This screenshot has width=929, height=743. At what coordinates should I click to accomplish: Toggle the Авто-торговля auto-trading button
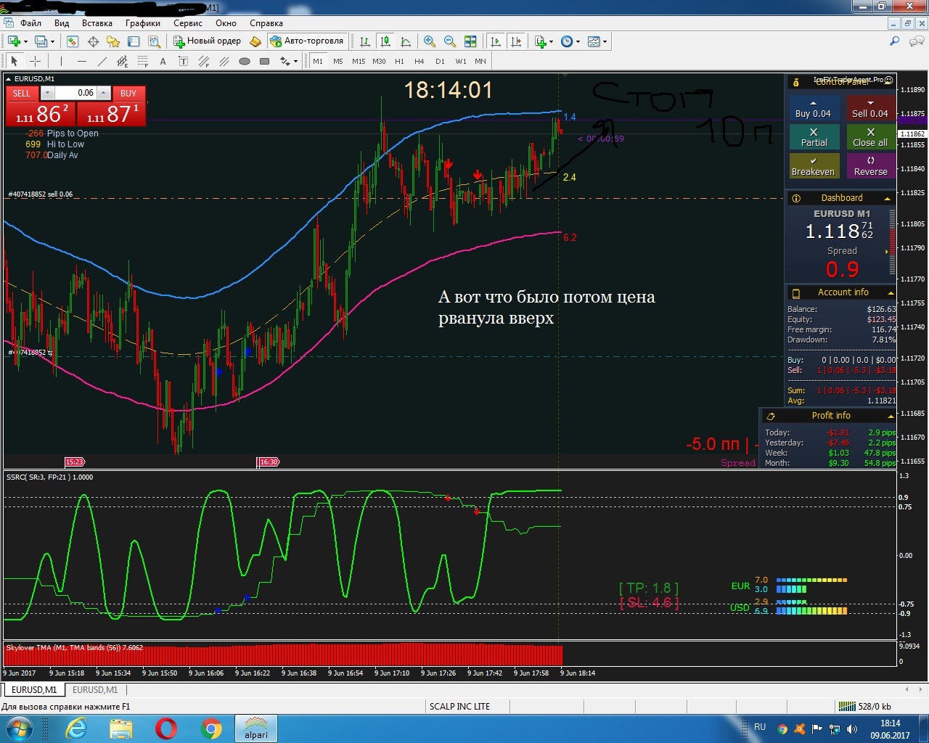coord(306,41)
